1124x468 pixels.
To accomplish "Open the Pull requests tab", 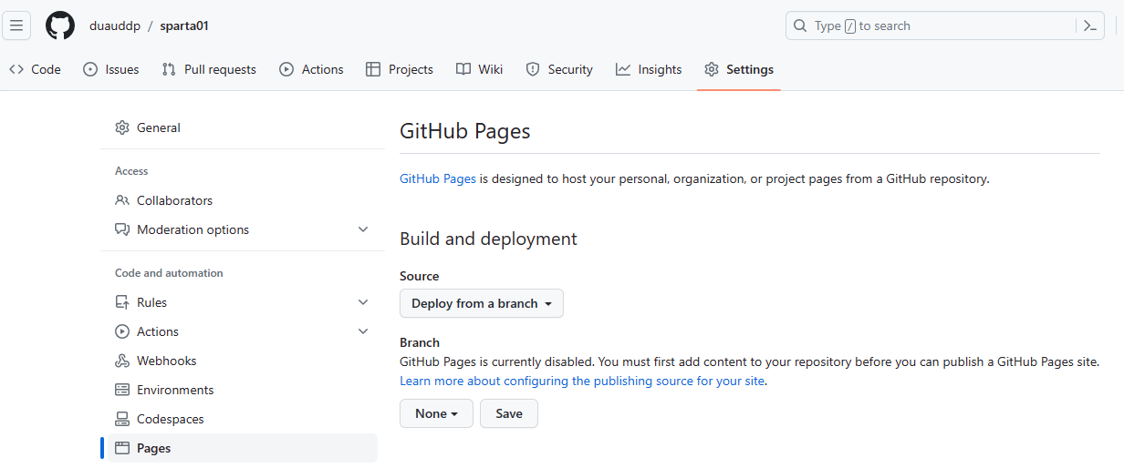I will (209, 69).
